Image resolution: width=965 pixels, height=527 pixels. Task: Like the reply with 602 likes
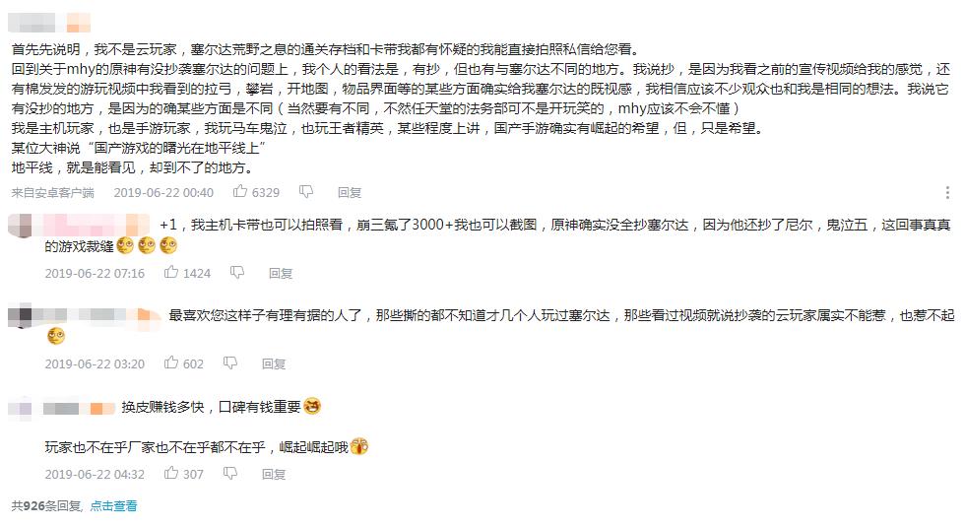coord(171,363)
